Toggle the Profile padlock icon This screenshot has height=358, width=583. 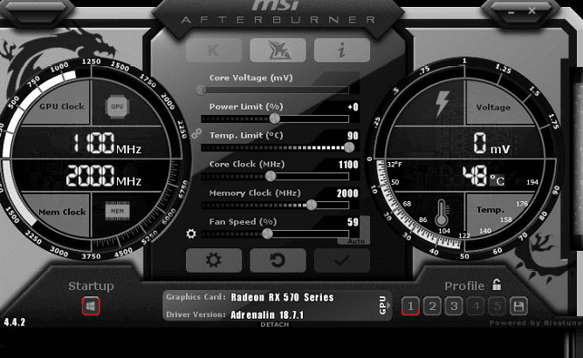(x=497, y=285)
